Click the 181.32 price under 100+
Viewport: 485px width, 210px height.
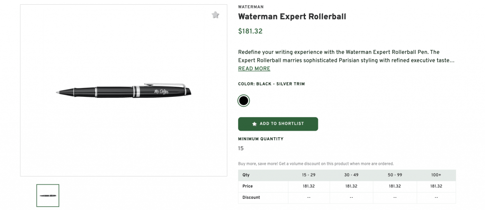pyautogui.click(x=436, y=186)
